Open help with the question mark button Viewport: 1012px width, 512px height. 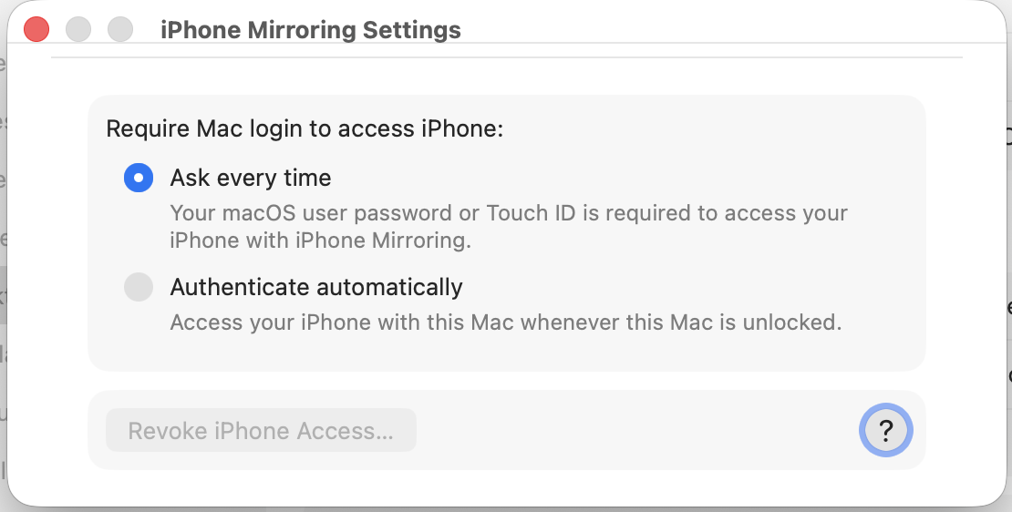pyautogui.click(x=885, y=430)
